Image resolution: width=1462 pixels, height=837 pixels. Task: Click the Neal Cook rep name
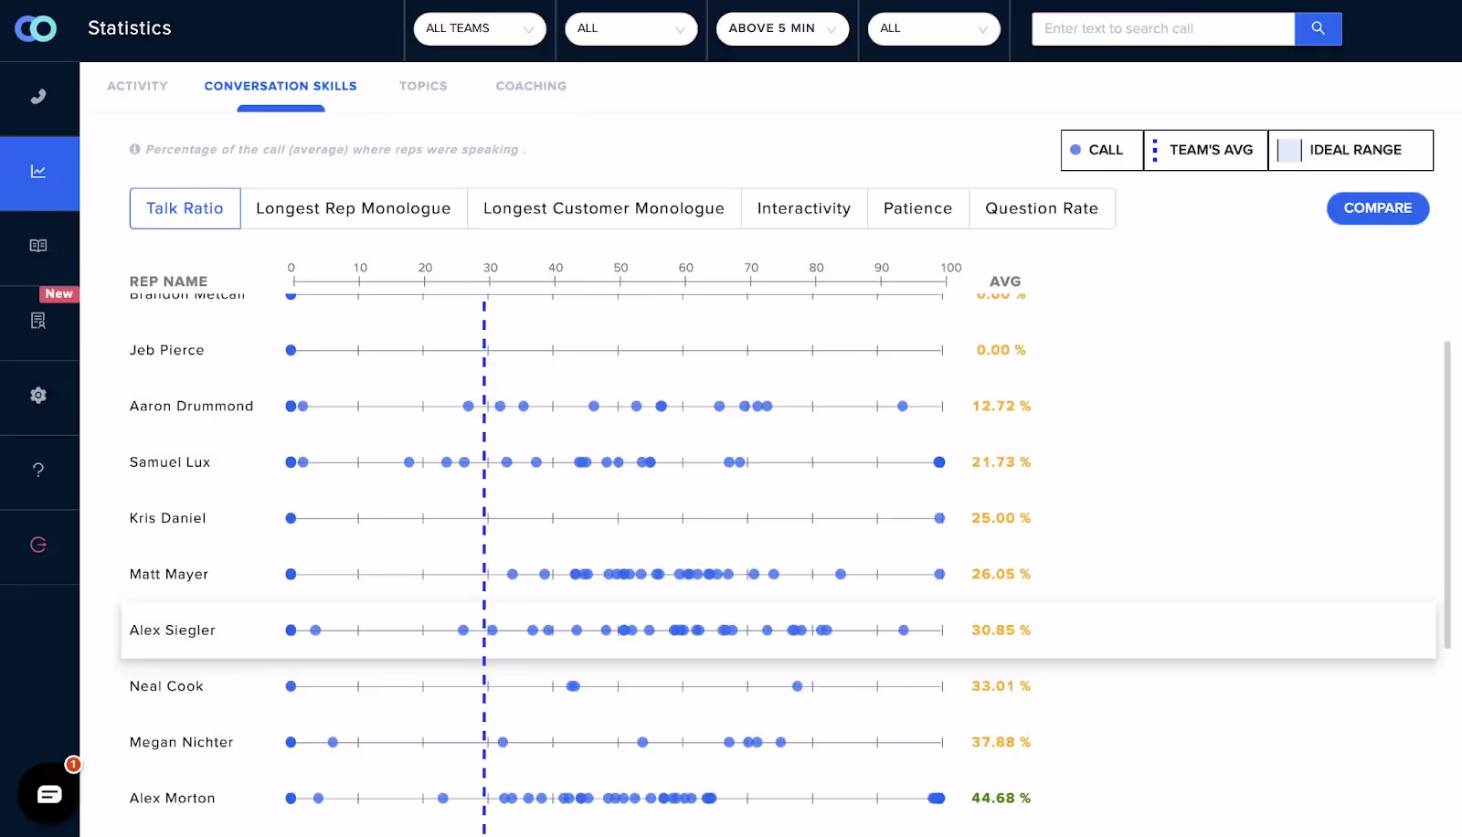[166, 686]
